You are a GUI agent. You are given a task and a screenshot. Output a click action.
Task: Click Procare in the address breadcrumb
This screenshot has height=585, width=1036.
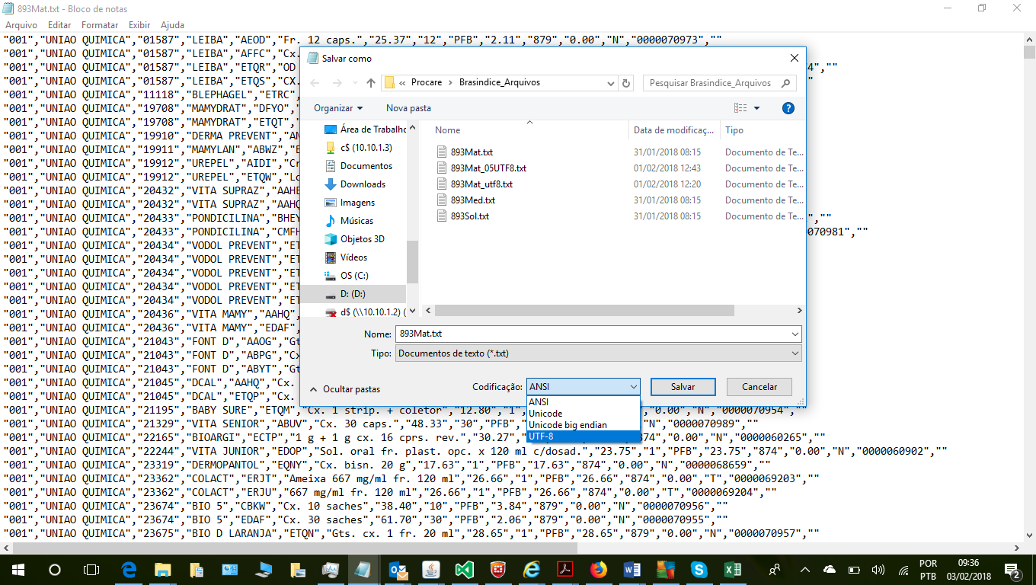point(427,83)
